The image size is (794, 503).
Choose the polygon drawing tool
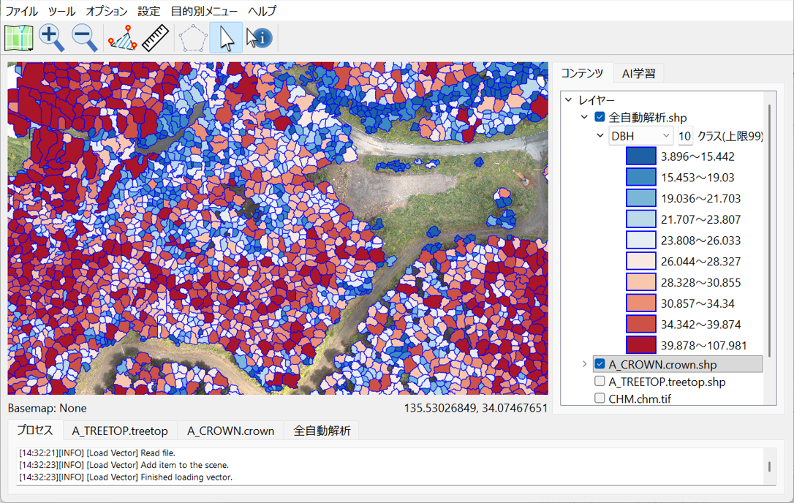click(x=192, y=38)
